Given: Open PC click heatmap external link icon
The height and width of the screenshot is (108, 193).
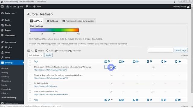Looking at the screenshot, I should [114, 67].
